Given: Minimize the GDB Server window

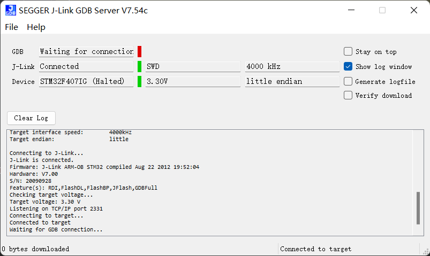Looking at the screenshot, I should [x=351, y=10].
